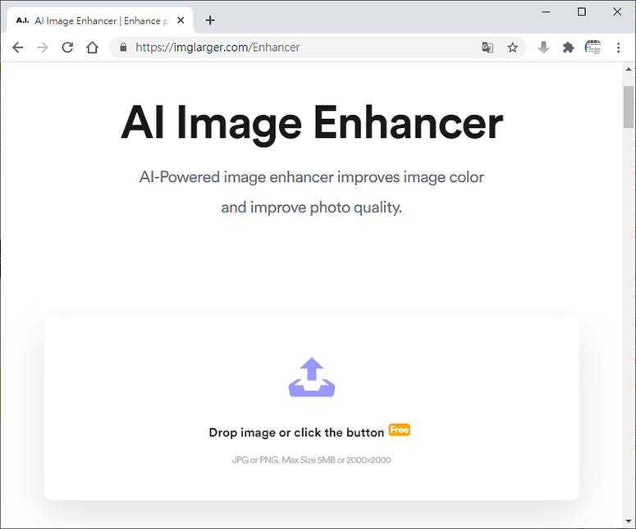636x529 pixels.
Task: Click the 'and improve photo quality.' line
Action: tap(312, 207)
